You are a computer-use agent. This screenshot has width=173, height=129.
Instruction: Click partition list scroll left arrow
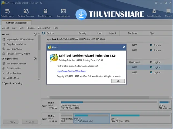tap(48, 97)
